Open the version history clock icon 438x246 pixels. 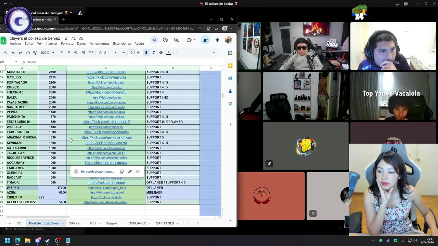click(165, 40)
